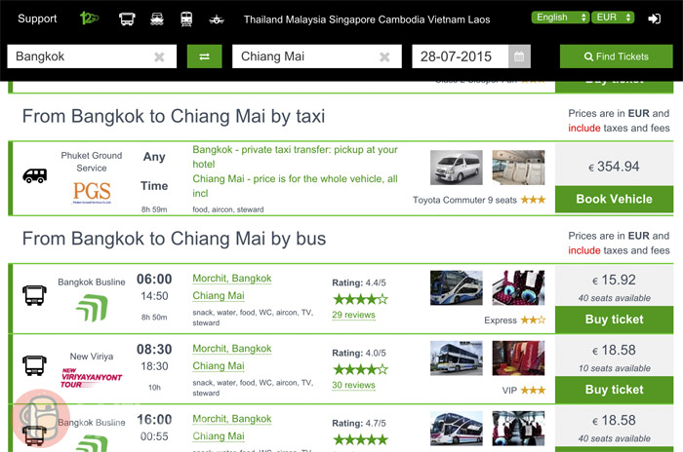This screenshot has height=452, width=683.
Task: Click green star rating for 4.7/5 bus
Action: click(360, 439)
